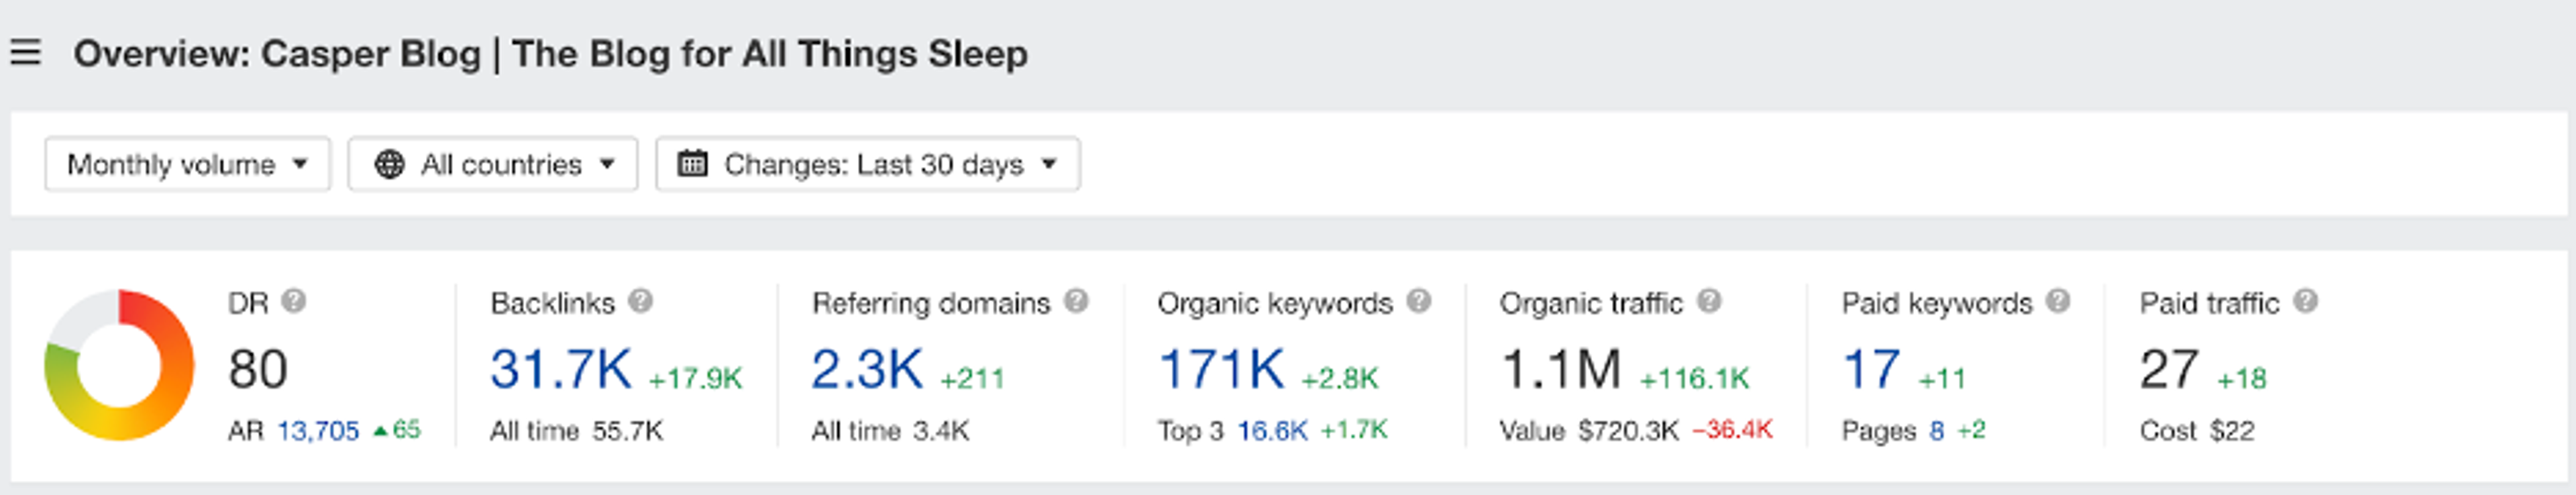
Task: Click the backlinks change +17.9K
Action: 696,378
